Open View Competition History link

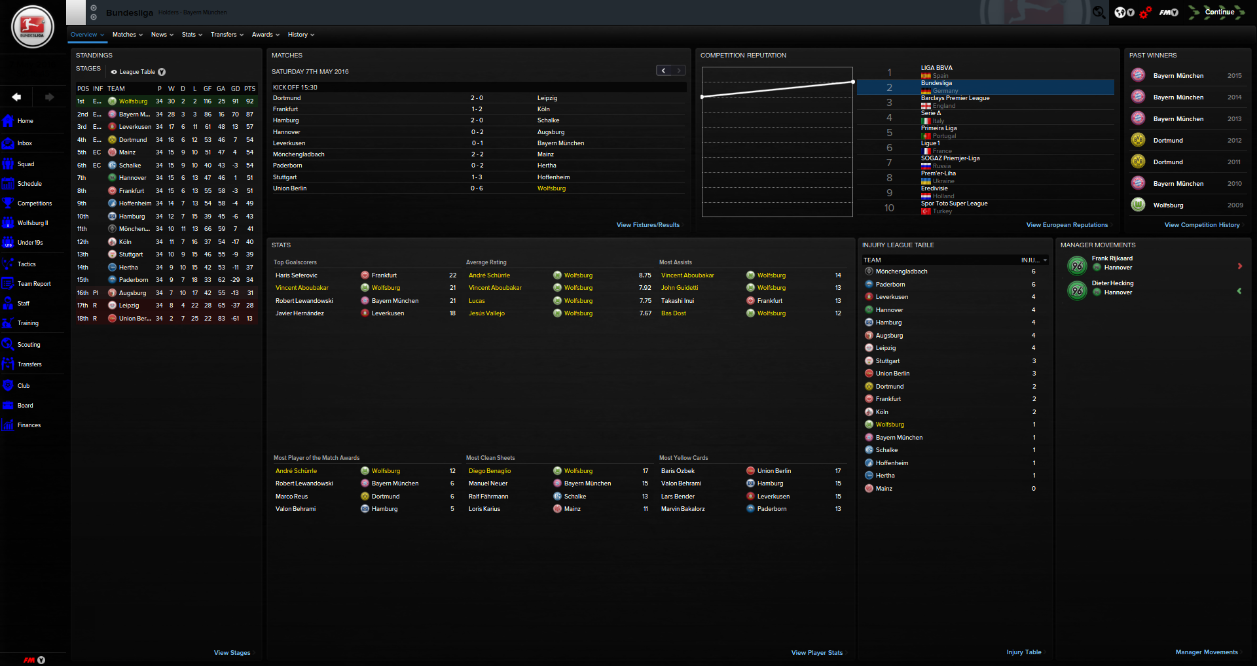click(1202, 225)
